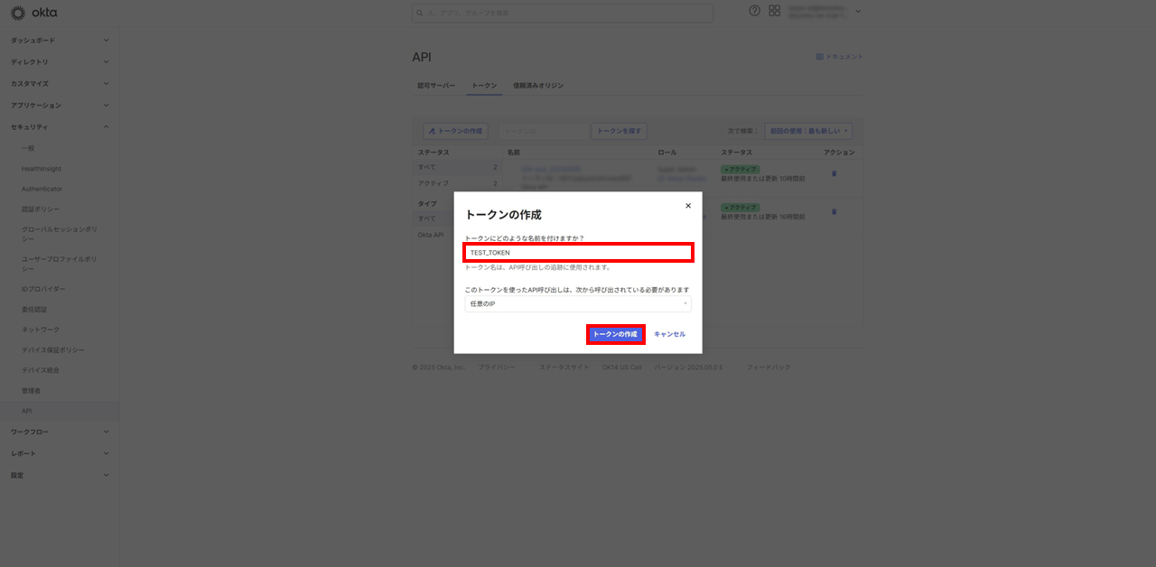Switch to the 信頼済みオリジン tab
The image size is (1156, 567).
tap(538, 86)
